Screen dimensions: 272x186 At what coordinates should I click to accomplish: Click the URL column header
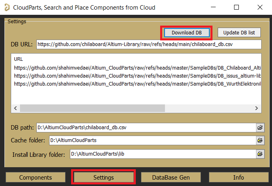[18, 59]
